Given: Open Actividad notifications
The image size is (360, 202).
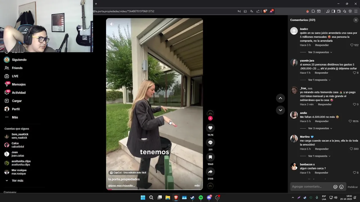Looking at the screenshot, I should pos(19,93).
